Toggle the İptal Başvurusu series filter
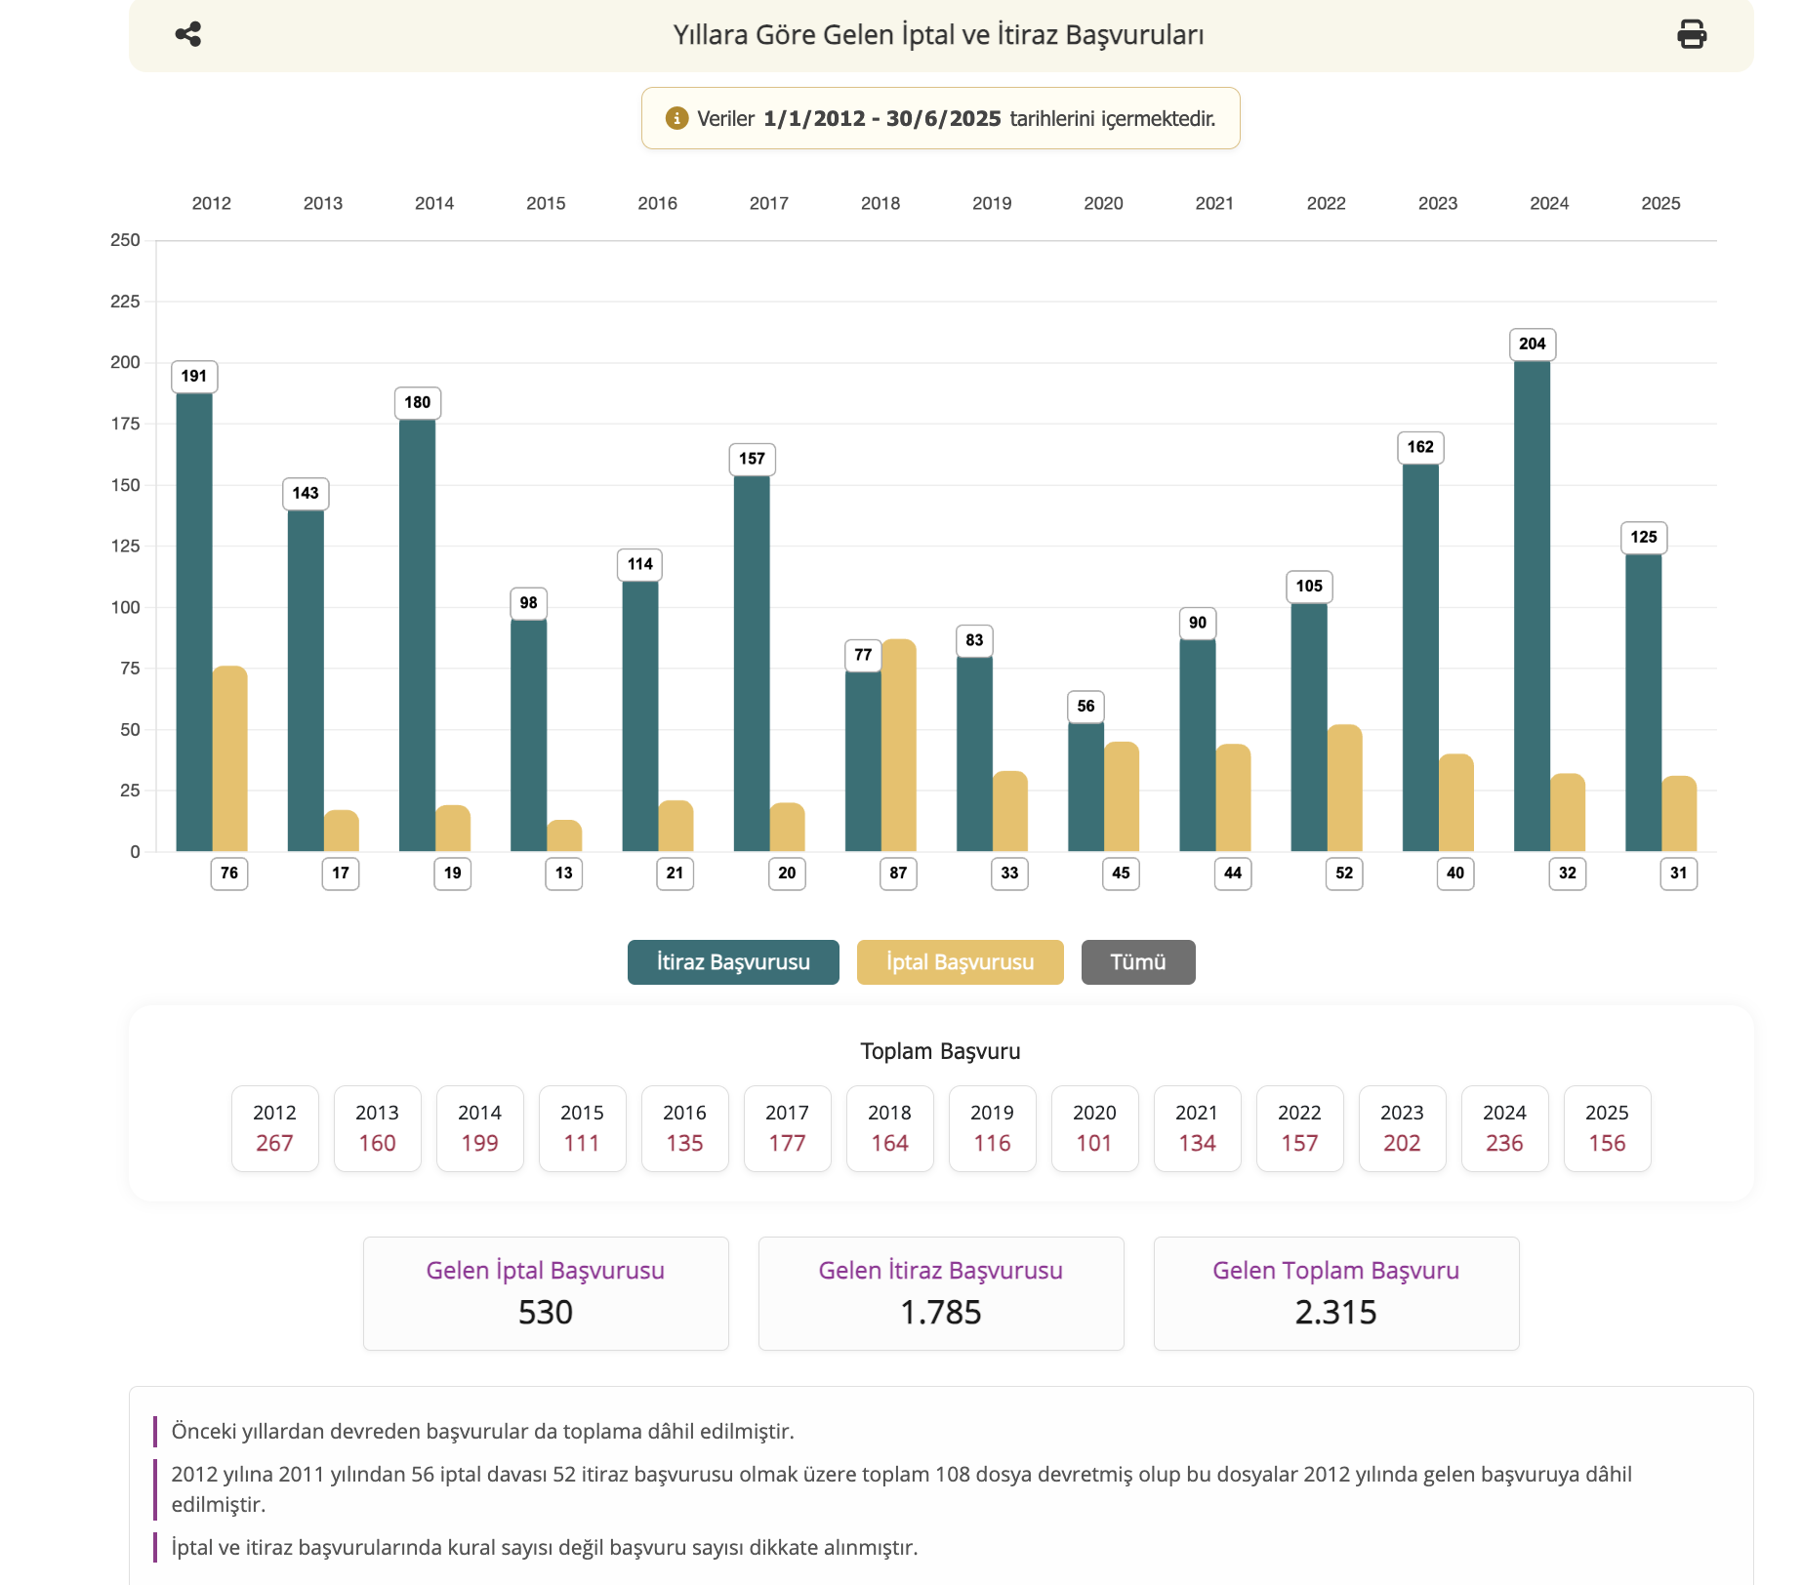The image size is (1802, 1585). tap(960, 962)
